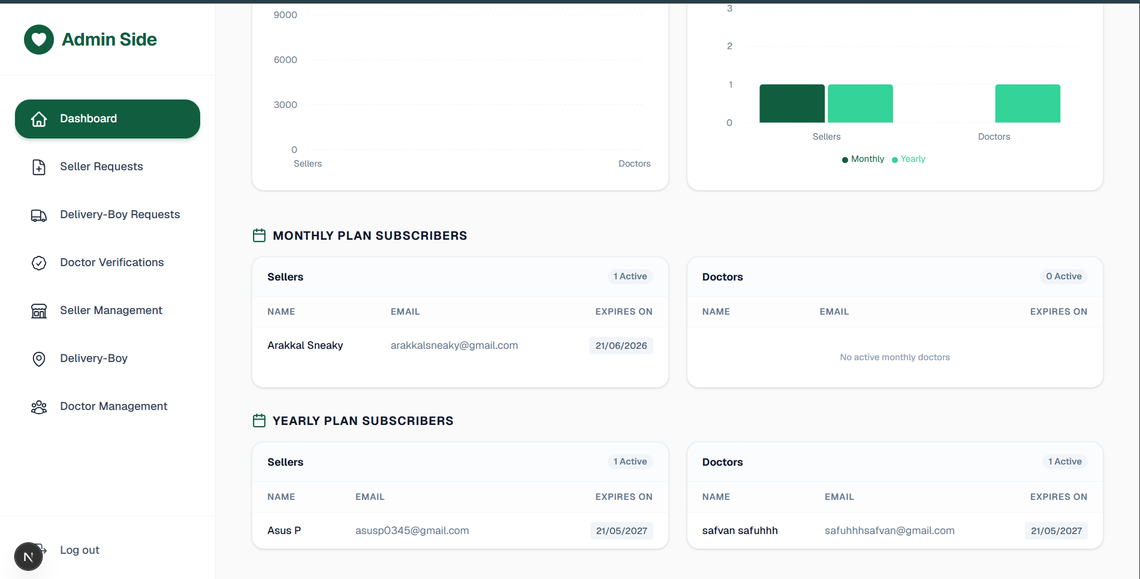The image size is (1140, 579).
Task: Click the Seller Requests document icon
Action: click(39, 167)
